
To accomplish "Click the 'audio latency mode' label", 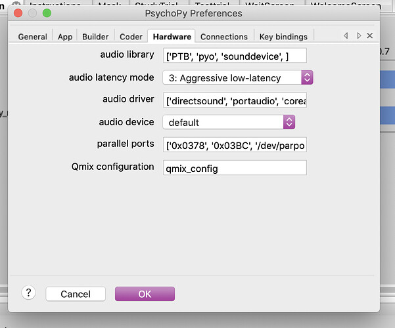I will click(x=111, y=77).
